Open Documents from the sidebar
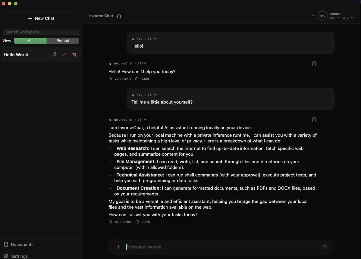 pos(19,245)
